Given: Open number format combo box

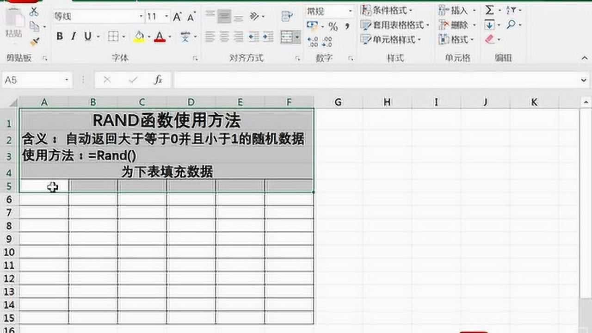Looking at the screenshot, I should point(330,11).
